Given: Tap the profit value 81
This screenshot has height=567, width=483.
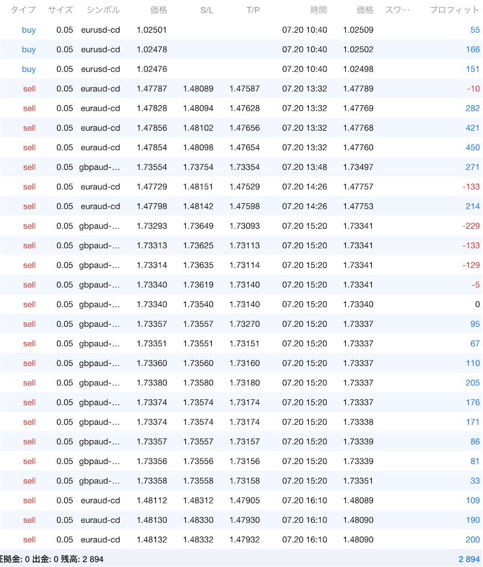Looking at the screenshot, I should coord(475,461).
